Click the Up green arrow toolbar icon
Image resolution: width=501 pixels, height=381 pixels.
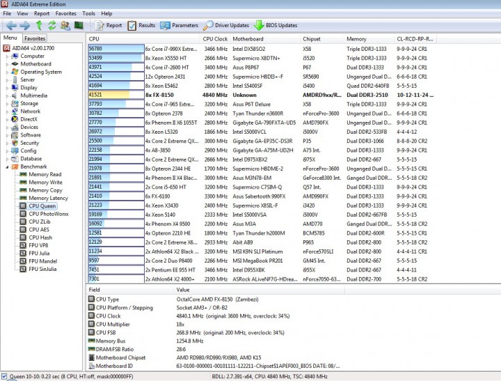click(39, 25)
